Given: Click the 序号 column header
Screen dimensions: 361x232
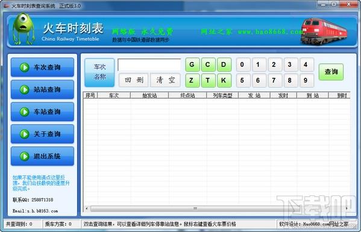Looking at the screenshot, I should [90, 95].
